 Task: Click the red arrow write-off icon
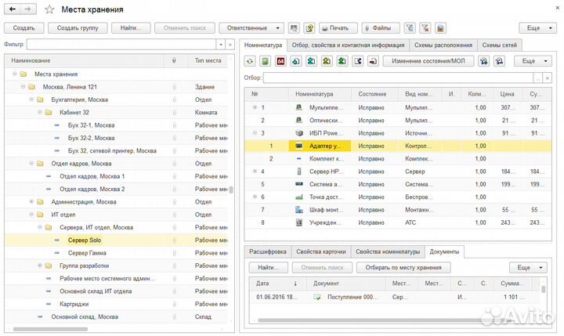click(373, 61)
